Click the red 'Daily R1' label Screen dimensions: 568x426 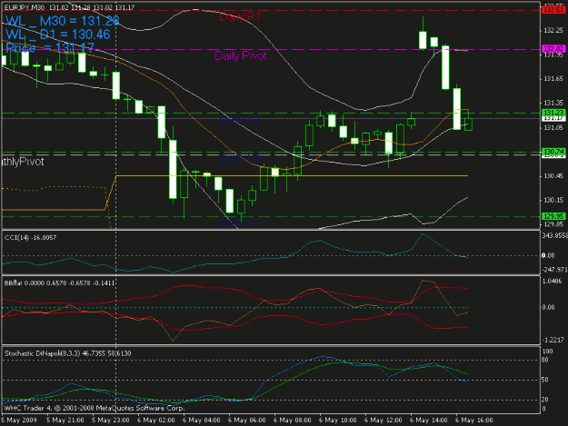click(239, 16)
